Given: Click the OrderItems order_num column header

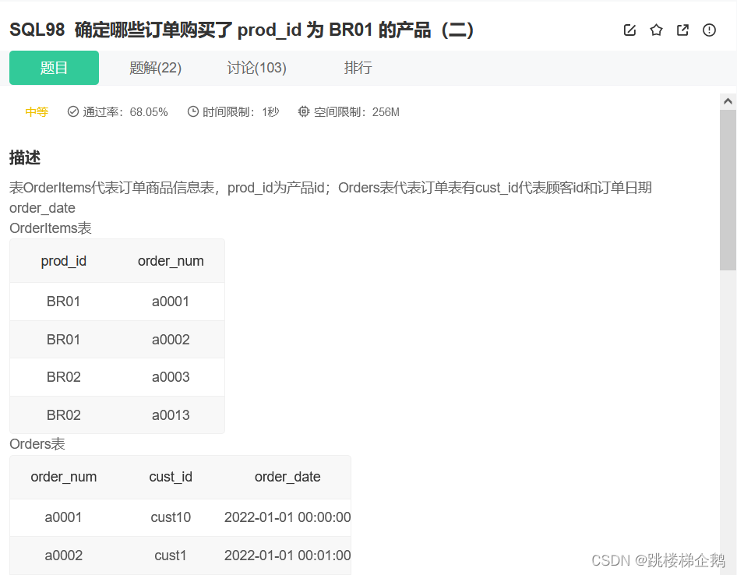Looking at the screenshot, I should pyautogui.click(x=171, y=261).
